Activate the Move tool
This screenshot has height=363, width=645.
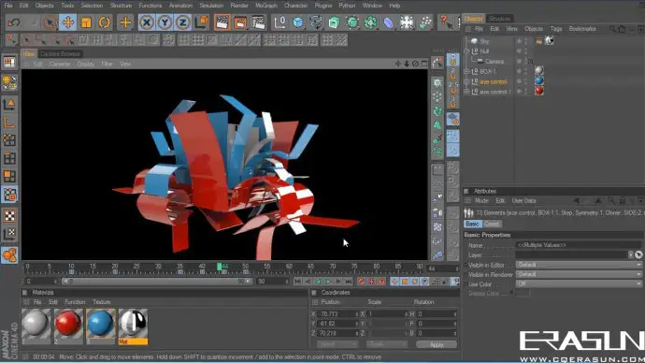pyautogui.click(x=68, y=22)
